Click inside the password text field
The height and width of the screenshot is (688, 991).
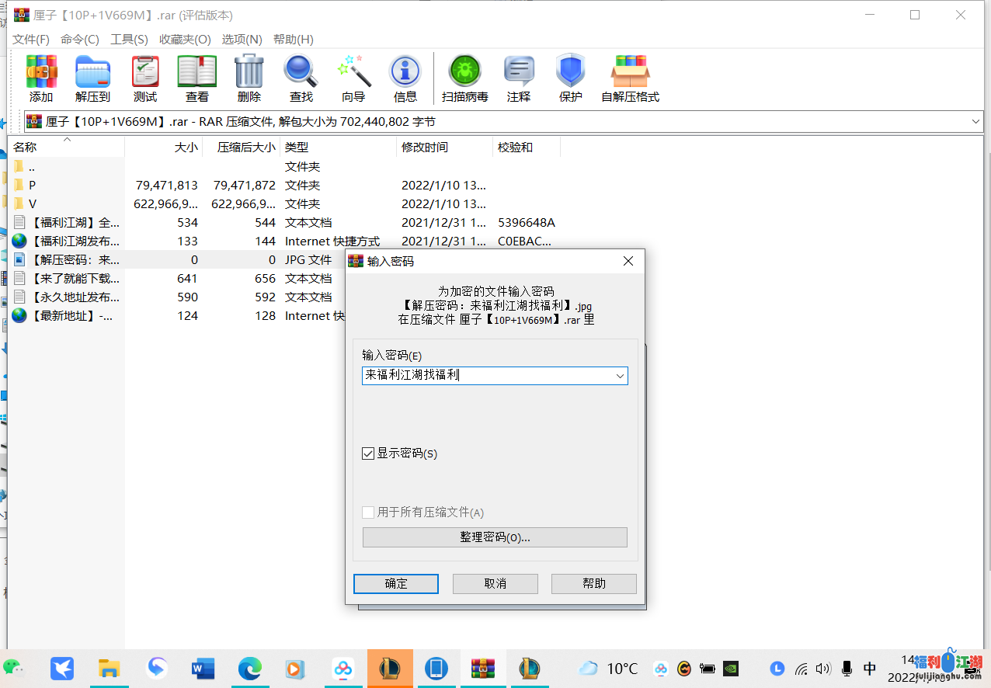tap(487, 376)
